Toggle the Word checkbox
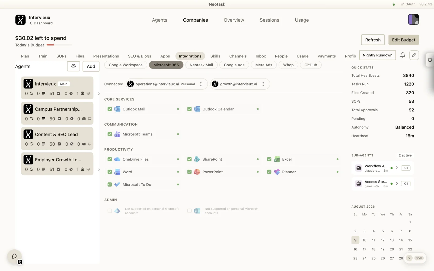 [110, 172]
